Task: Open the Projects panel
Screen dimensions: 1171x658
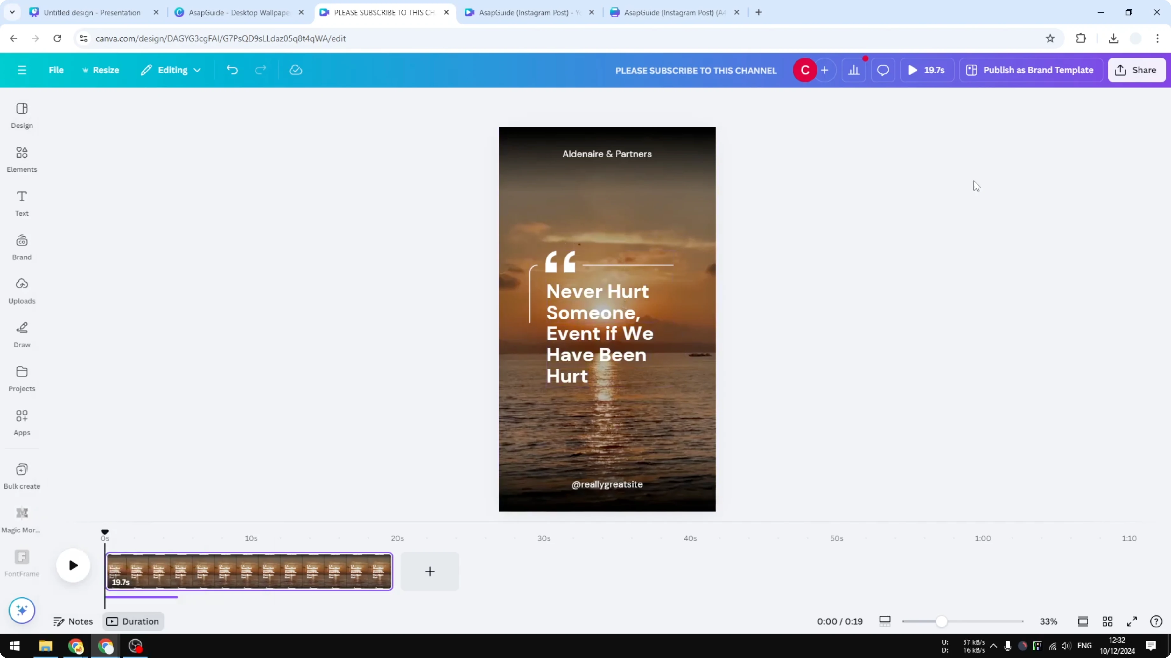Action: (x=21, y=378)
